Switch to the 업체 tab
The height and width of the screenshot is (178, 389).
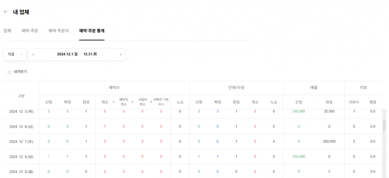7,31
